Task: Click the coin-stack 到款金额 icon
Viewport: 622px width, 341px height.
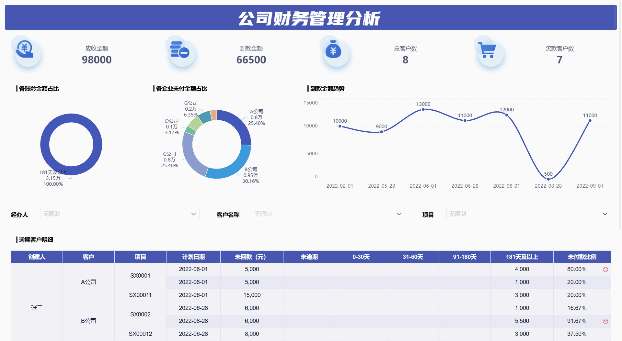Action: (180, 50)
